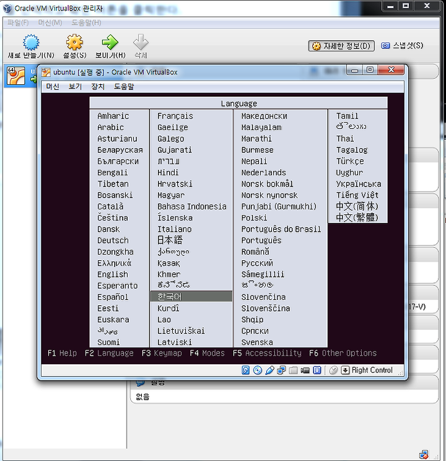
Task: Click the shared folders status icon
Action: tap(293, 370)
